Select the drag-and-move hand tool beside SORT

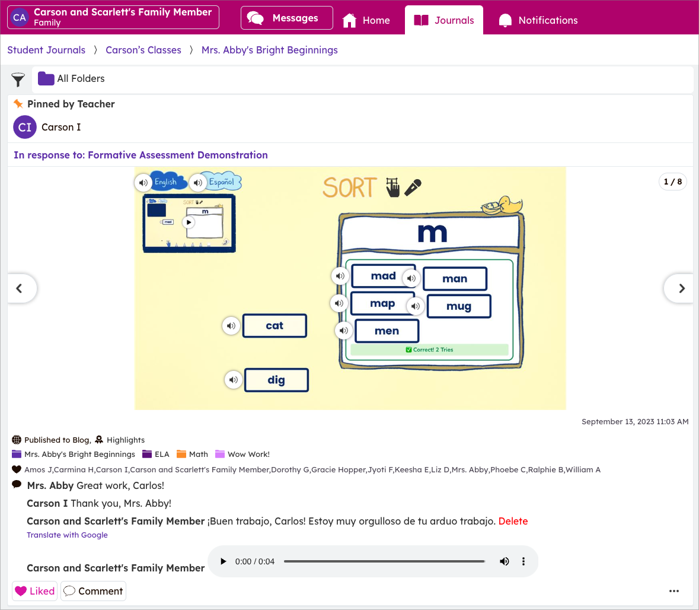[393, 187]
